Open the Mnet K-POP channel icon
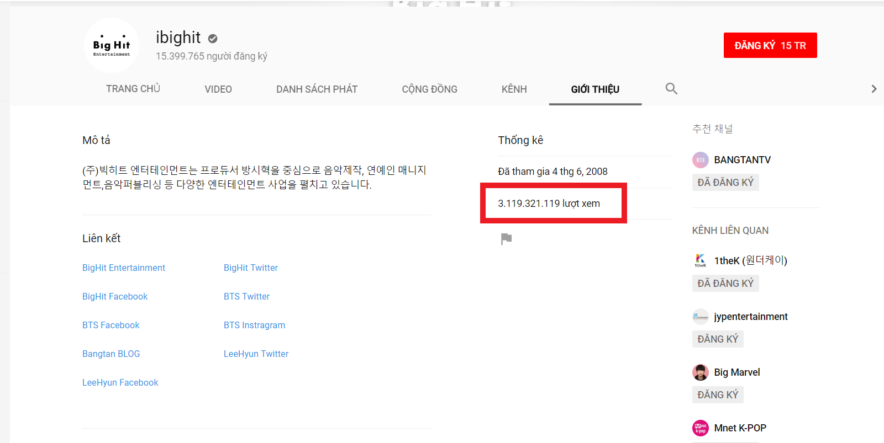 [x=701, y=428]
